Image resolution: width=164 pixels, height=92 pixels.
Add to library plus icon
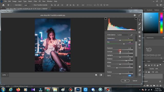pyautogui.click(x=161, y=58)
